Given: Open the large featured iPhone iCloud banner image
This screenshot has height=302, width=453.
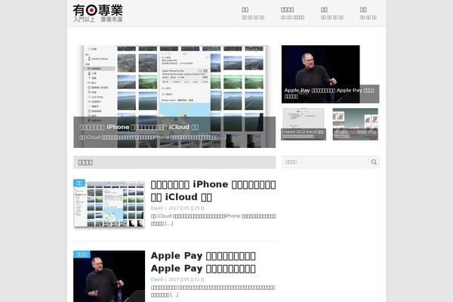Looking at the screenshot, I should pyautogui.click(x=174, y=97).
